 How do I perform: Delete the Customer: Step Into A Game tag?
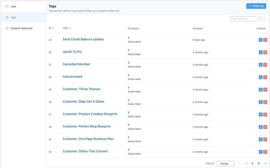[265, 102]
